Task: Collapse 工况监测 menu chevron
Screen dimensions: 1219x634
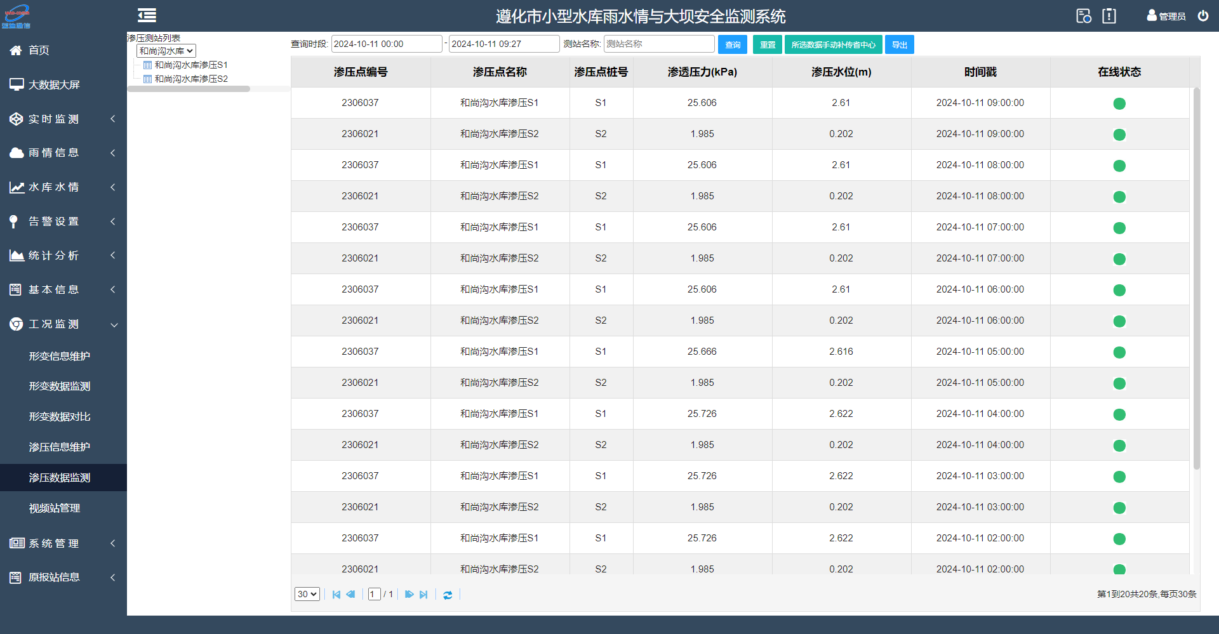Action: click(x=114, y=325)
